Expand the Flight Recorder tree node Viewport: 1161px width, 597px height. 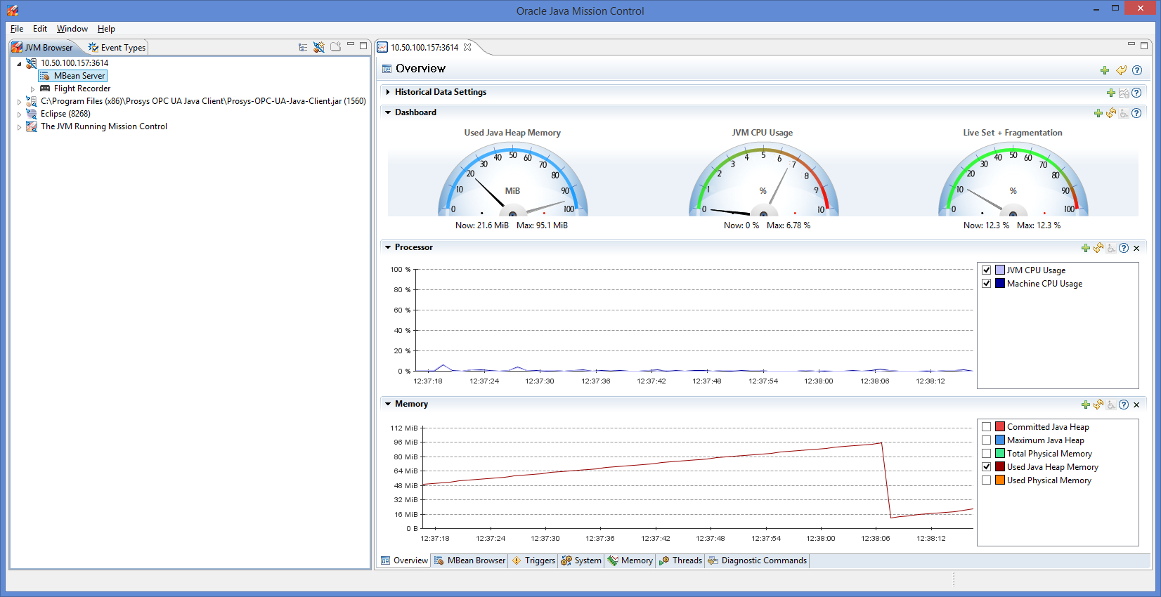[x=32, y=89]
